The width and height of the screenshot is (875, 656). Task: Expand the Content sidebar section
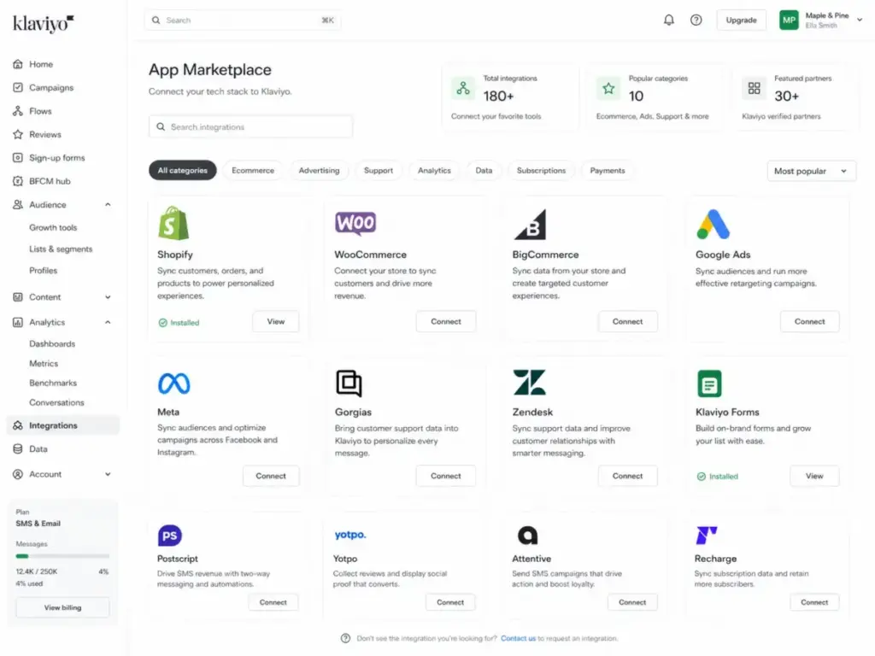[x=108, y=297]
